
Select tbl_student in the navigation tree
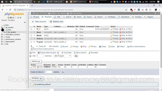(12, 32)
